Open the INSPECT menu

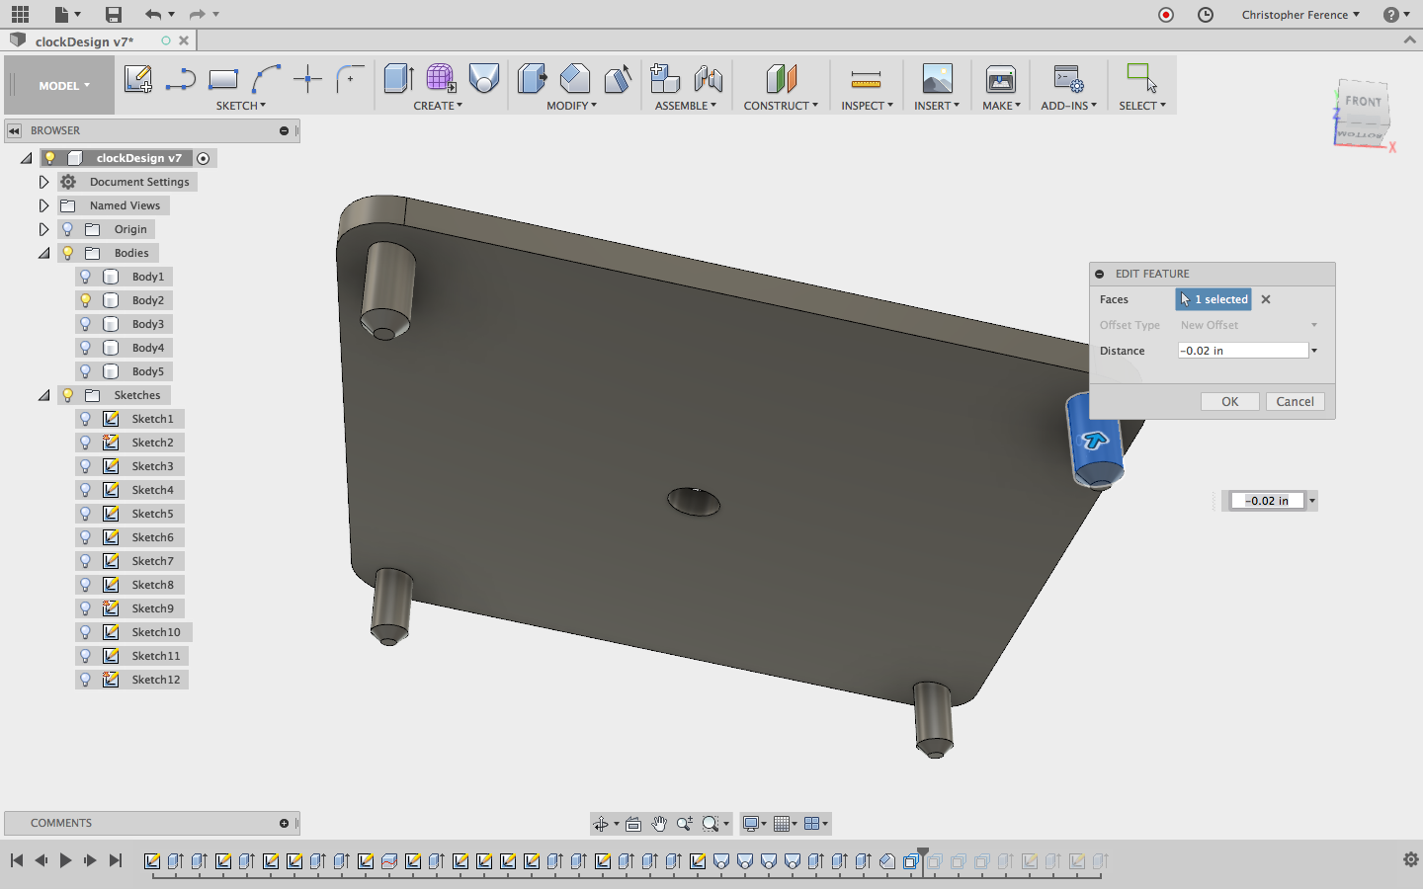tap(867, 106)
